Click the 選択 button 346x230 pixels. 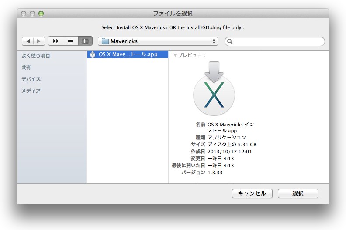tap(298, 193)
